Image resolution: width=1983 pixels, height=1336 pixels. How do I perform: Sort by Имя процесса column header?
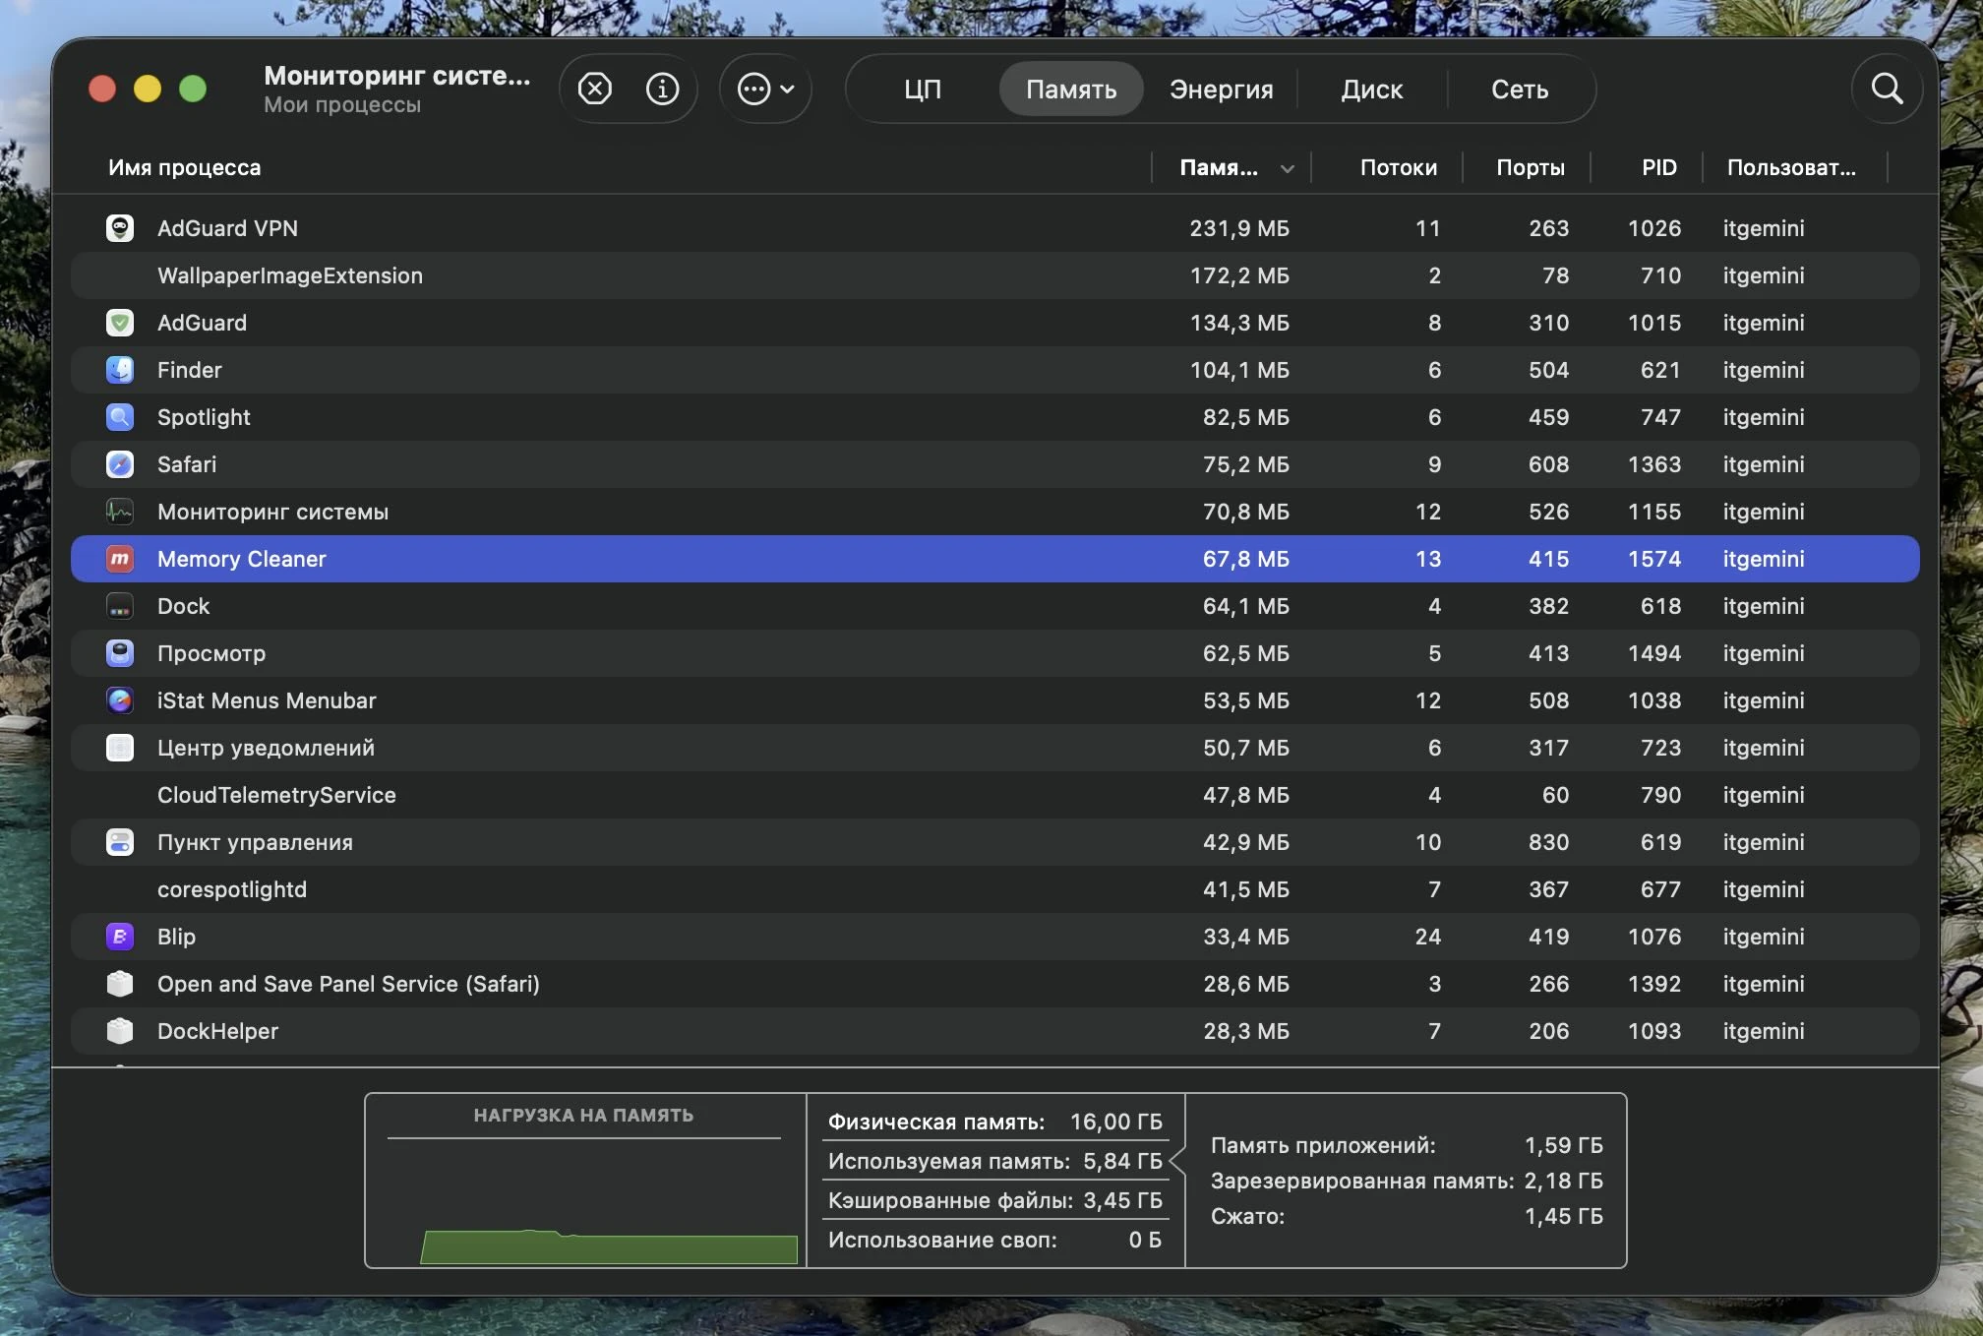185,167
